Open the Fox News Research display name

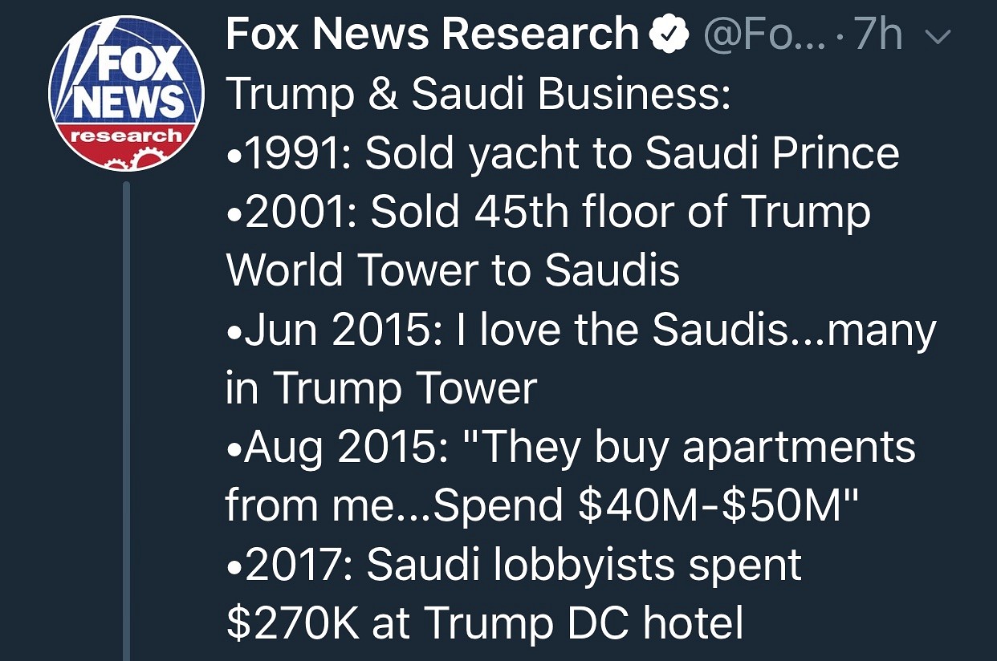click(x=432, y=35)
